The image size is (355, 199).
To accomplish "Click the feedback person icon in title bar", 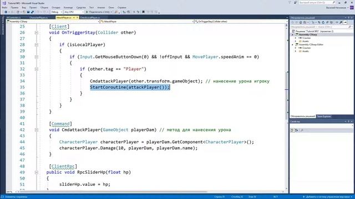I will pos(296,2).
